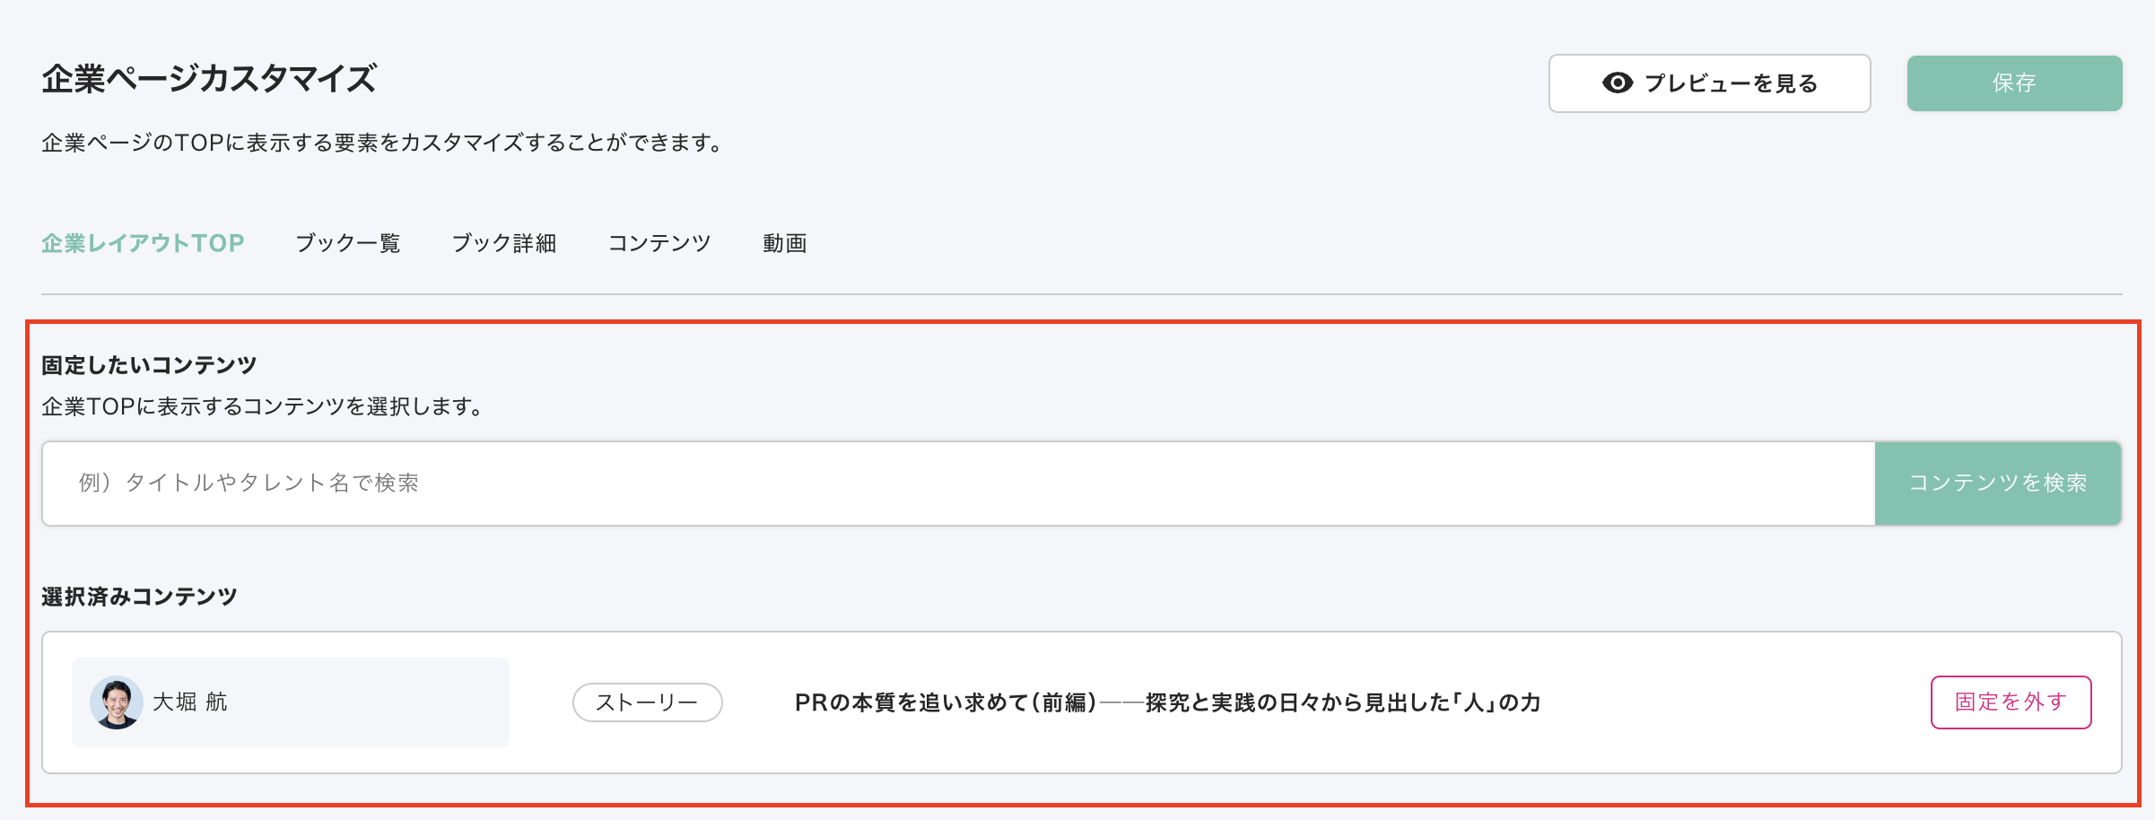2155x820 pixels.
Task: Click the ストーリー tag pill
Action: [648, 702]
